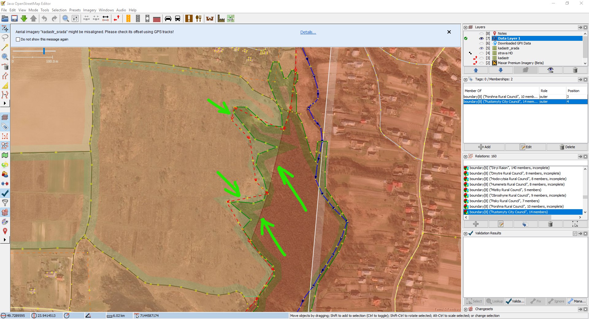This screenshot has width=589, height=319.
Task: Toggle visibility eye of Data Layer 1
Action: coord(481,38)
